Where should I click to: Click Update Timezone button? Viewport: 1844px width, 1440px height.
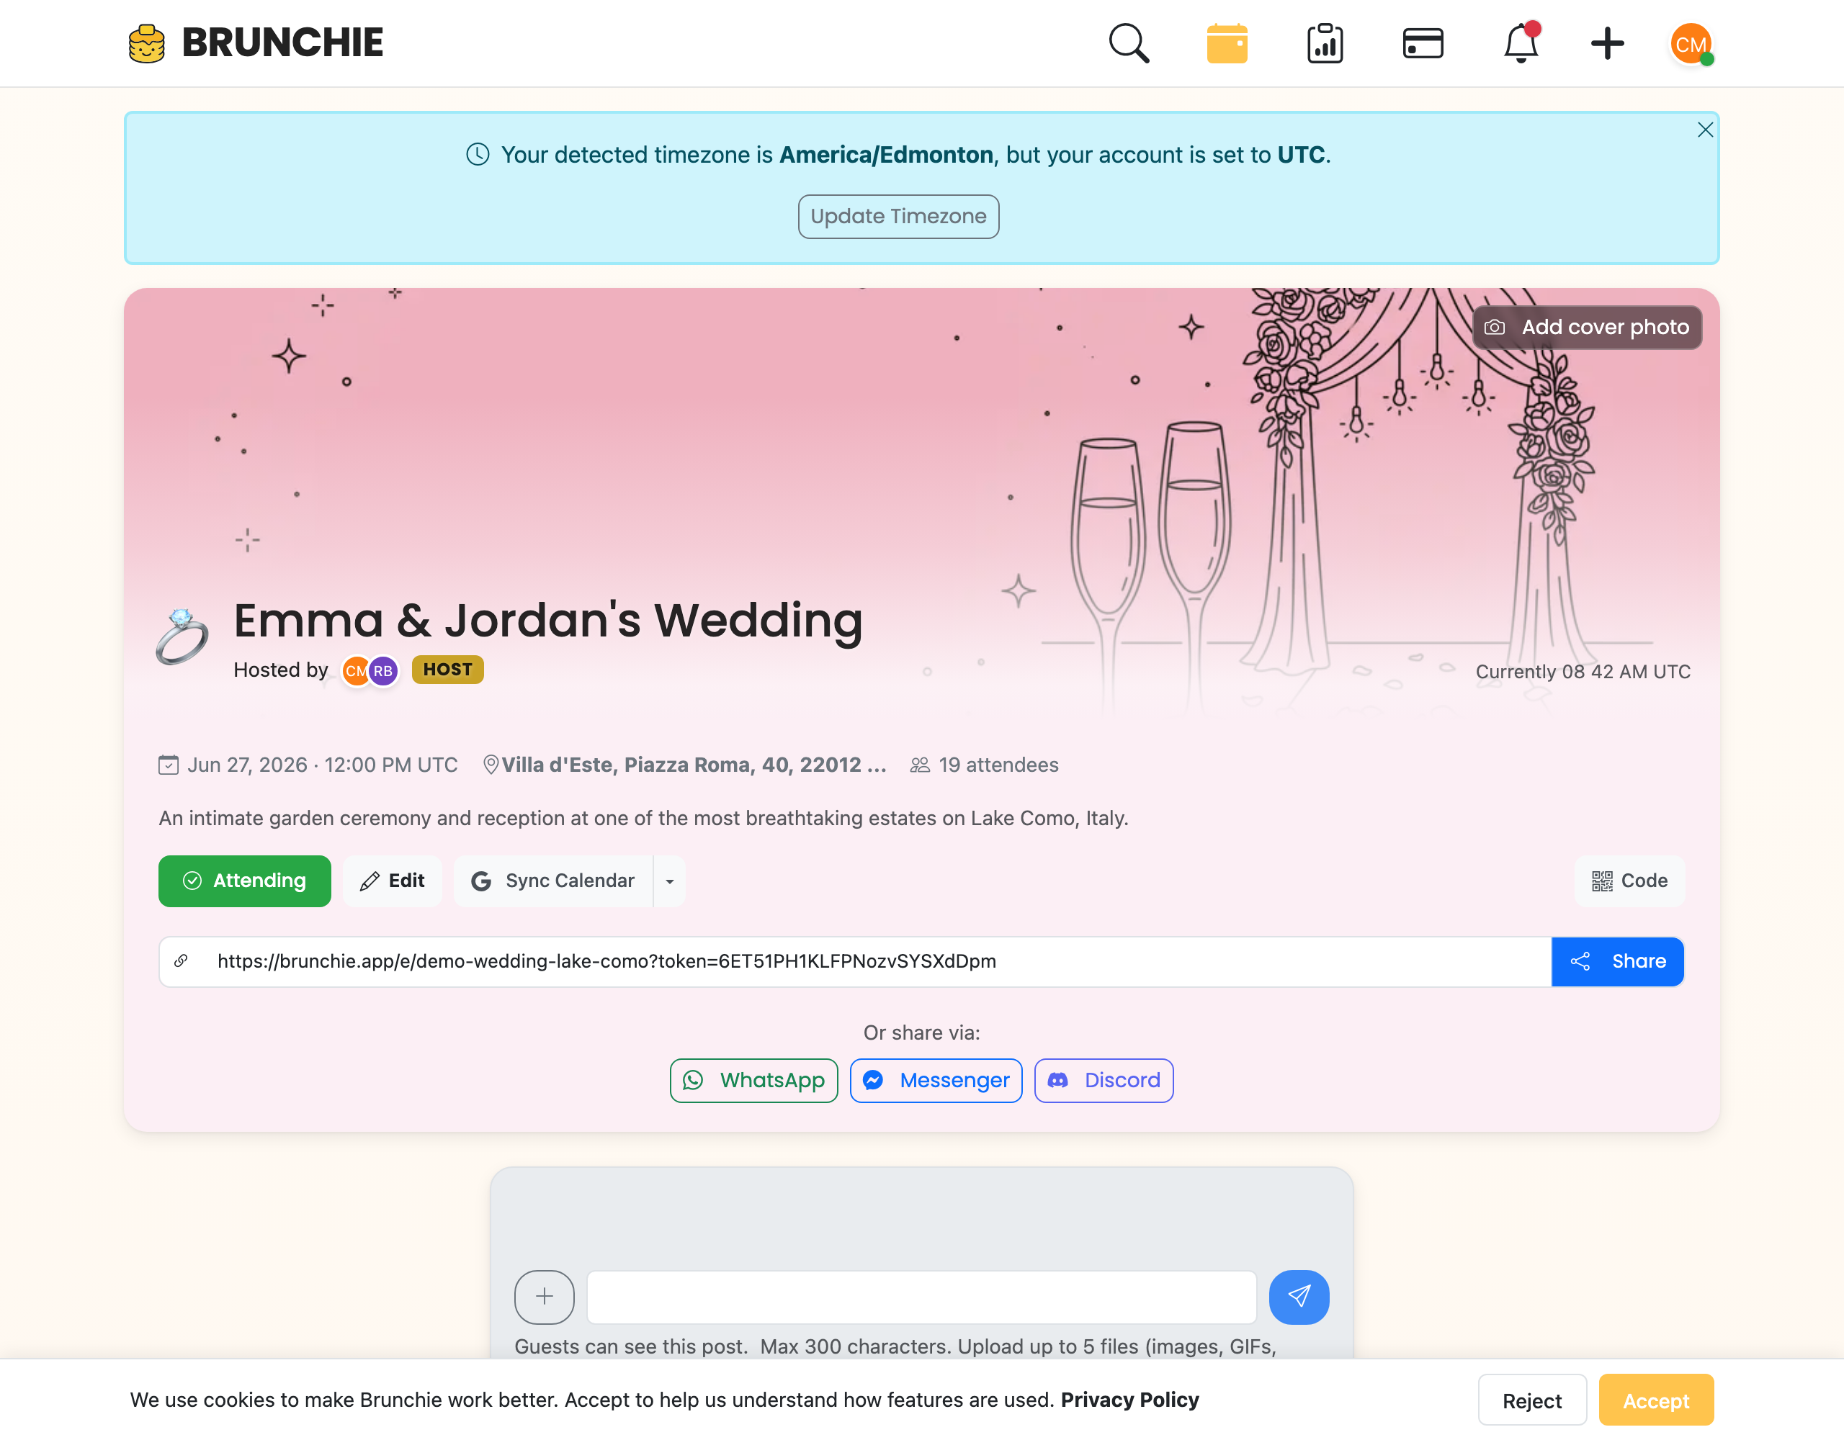(898, 217)
